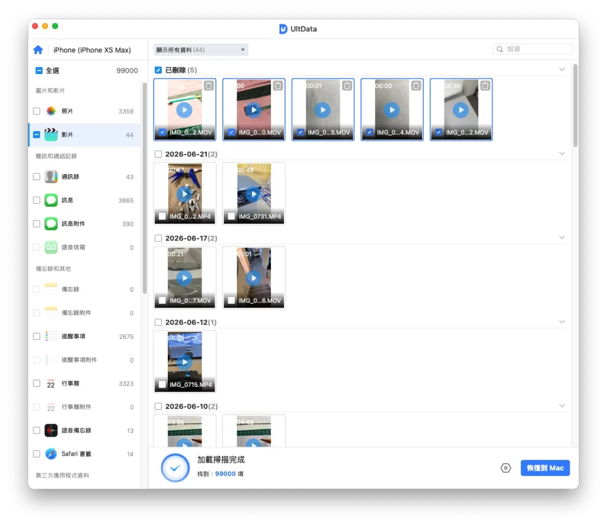The height and width of the screenshot is (526, 607).
Task: Check the 2026-06-21 group checkbox
Action: coord(158,154)
